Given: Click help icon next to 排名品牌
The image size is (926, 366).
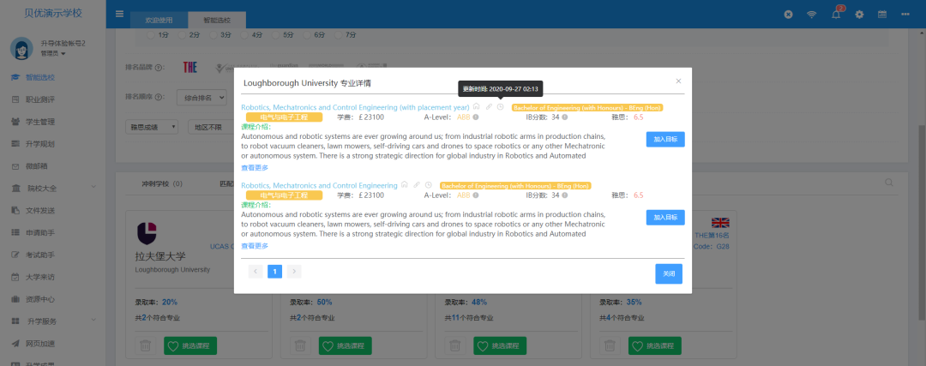Looking at the screenshot, I should [159, 68].
